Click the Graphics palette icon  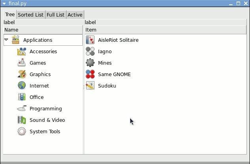(22, 75)
